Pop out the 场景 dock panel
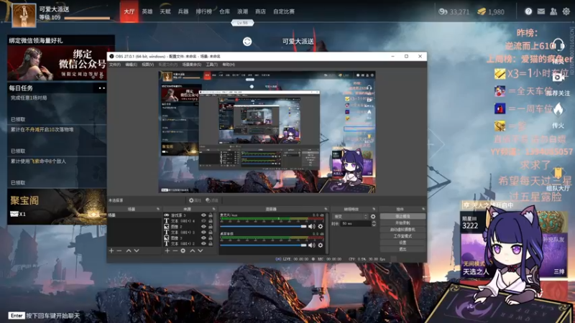575x323 pixels. point(158,209)
